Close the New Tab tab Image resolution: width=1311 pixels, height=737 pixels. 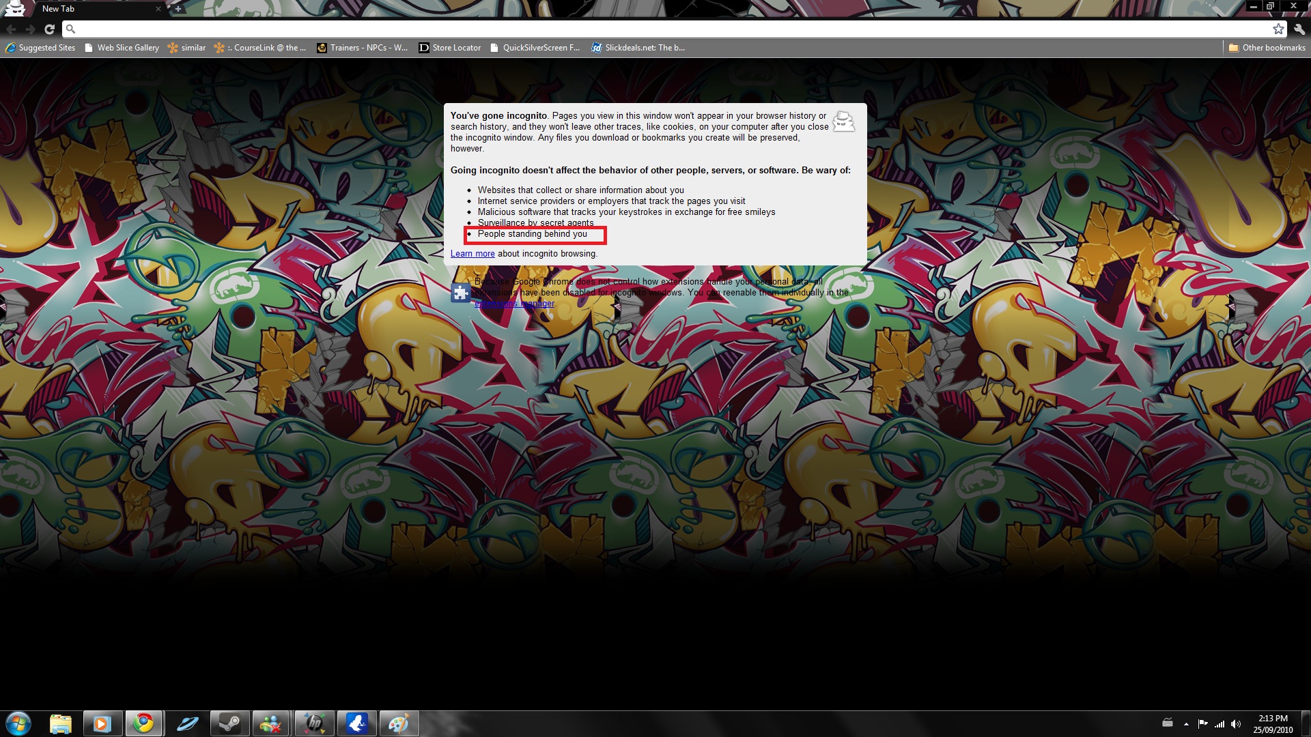[158, 9]
